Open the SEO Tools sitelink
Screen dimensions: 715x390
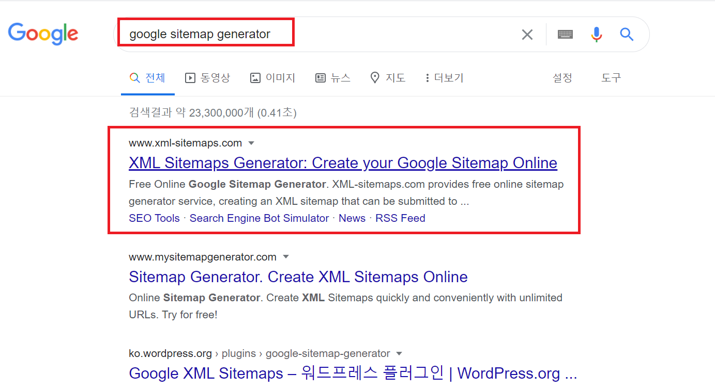click(154, 218)
